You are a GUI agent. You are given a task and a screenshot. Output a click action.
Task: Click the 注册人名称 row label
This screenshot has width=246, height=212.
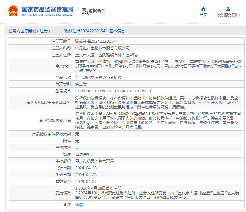(61, 48)
